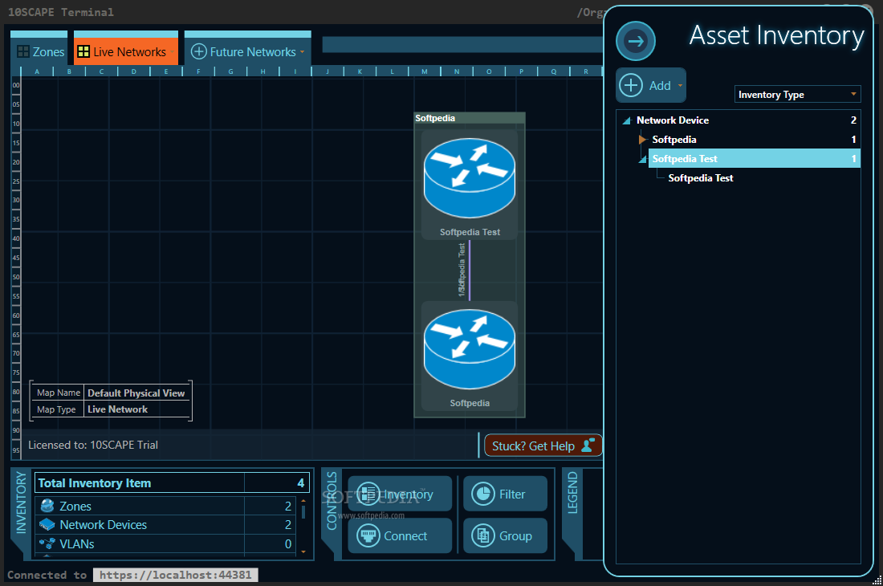Click the INVENTORY vertical panel label
The image size is (883, 586).
pyautogui.click(x=21, y=503)
